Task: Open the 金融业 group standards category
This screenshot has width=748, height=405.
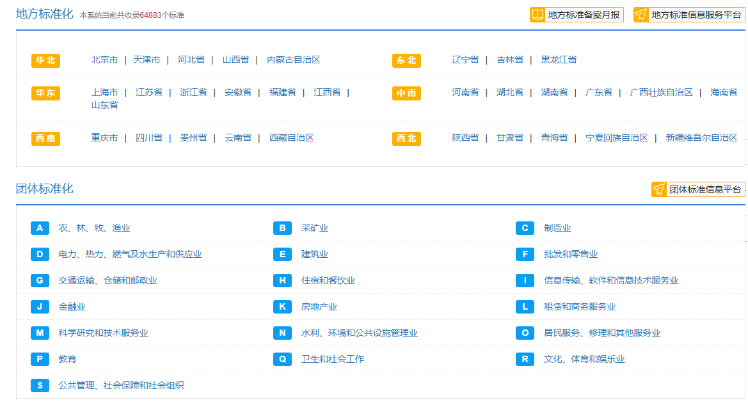Action: [x=72, y=307]
